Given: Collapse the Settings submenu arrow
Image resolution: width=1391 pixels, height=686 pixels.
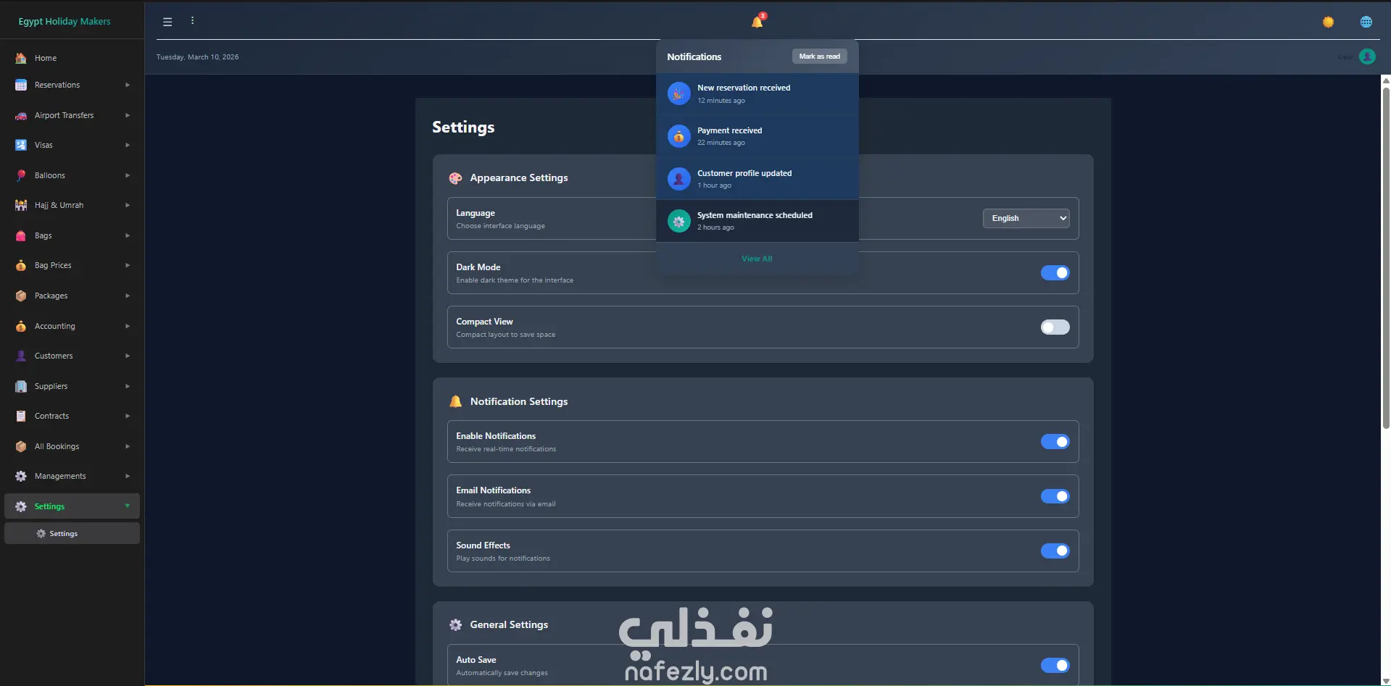Looking at the screenshot, I should coord(128,506).
